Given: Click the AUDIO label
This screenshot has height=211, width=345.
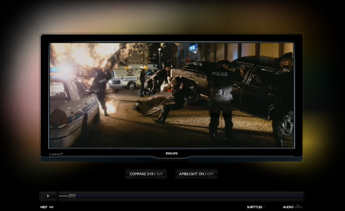Looking at the screenshot, I should tap(288, 207).
